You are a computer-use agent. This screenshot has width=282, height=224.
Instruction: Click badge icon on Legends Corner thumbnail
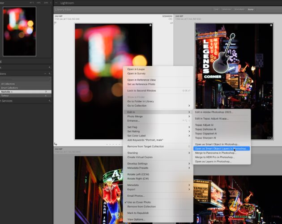click(270, 138)
